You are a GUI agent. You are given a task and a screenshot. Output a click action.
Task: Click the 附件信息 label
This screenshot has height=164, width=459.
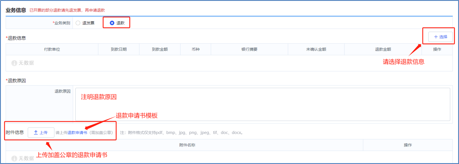[x=15, y=132]
